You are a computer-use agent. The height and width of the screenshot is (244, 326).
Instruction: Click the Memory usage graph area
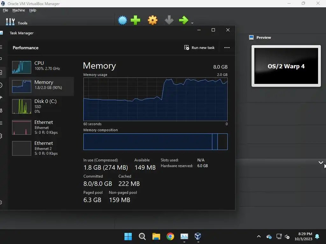tap(155, 99)
